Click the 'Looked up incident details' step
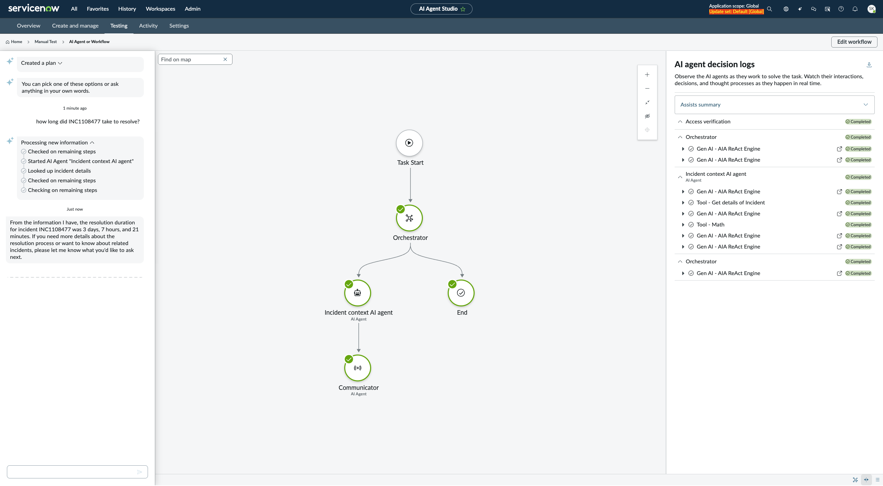The width and height of the screenshot is (883, 486). 59,171
